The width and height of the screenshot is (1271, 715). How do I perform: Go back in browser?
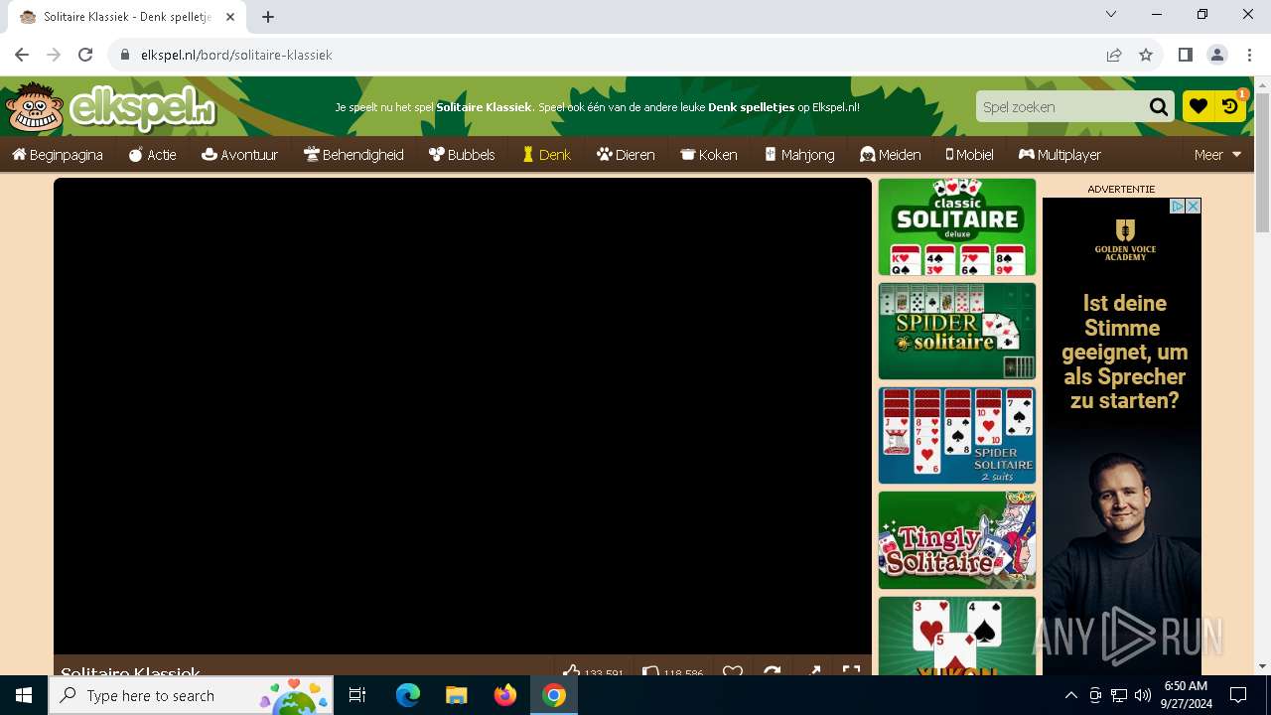click(x=22, y=55)
